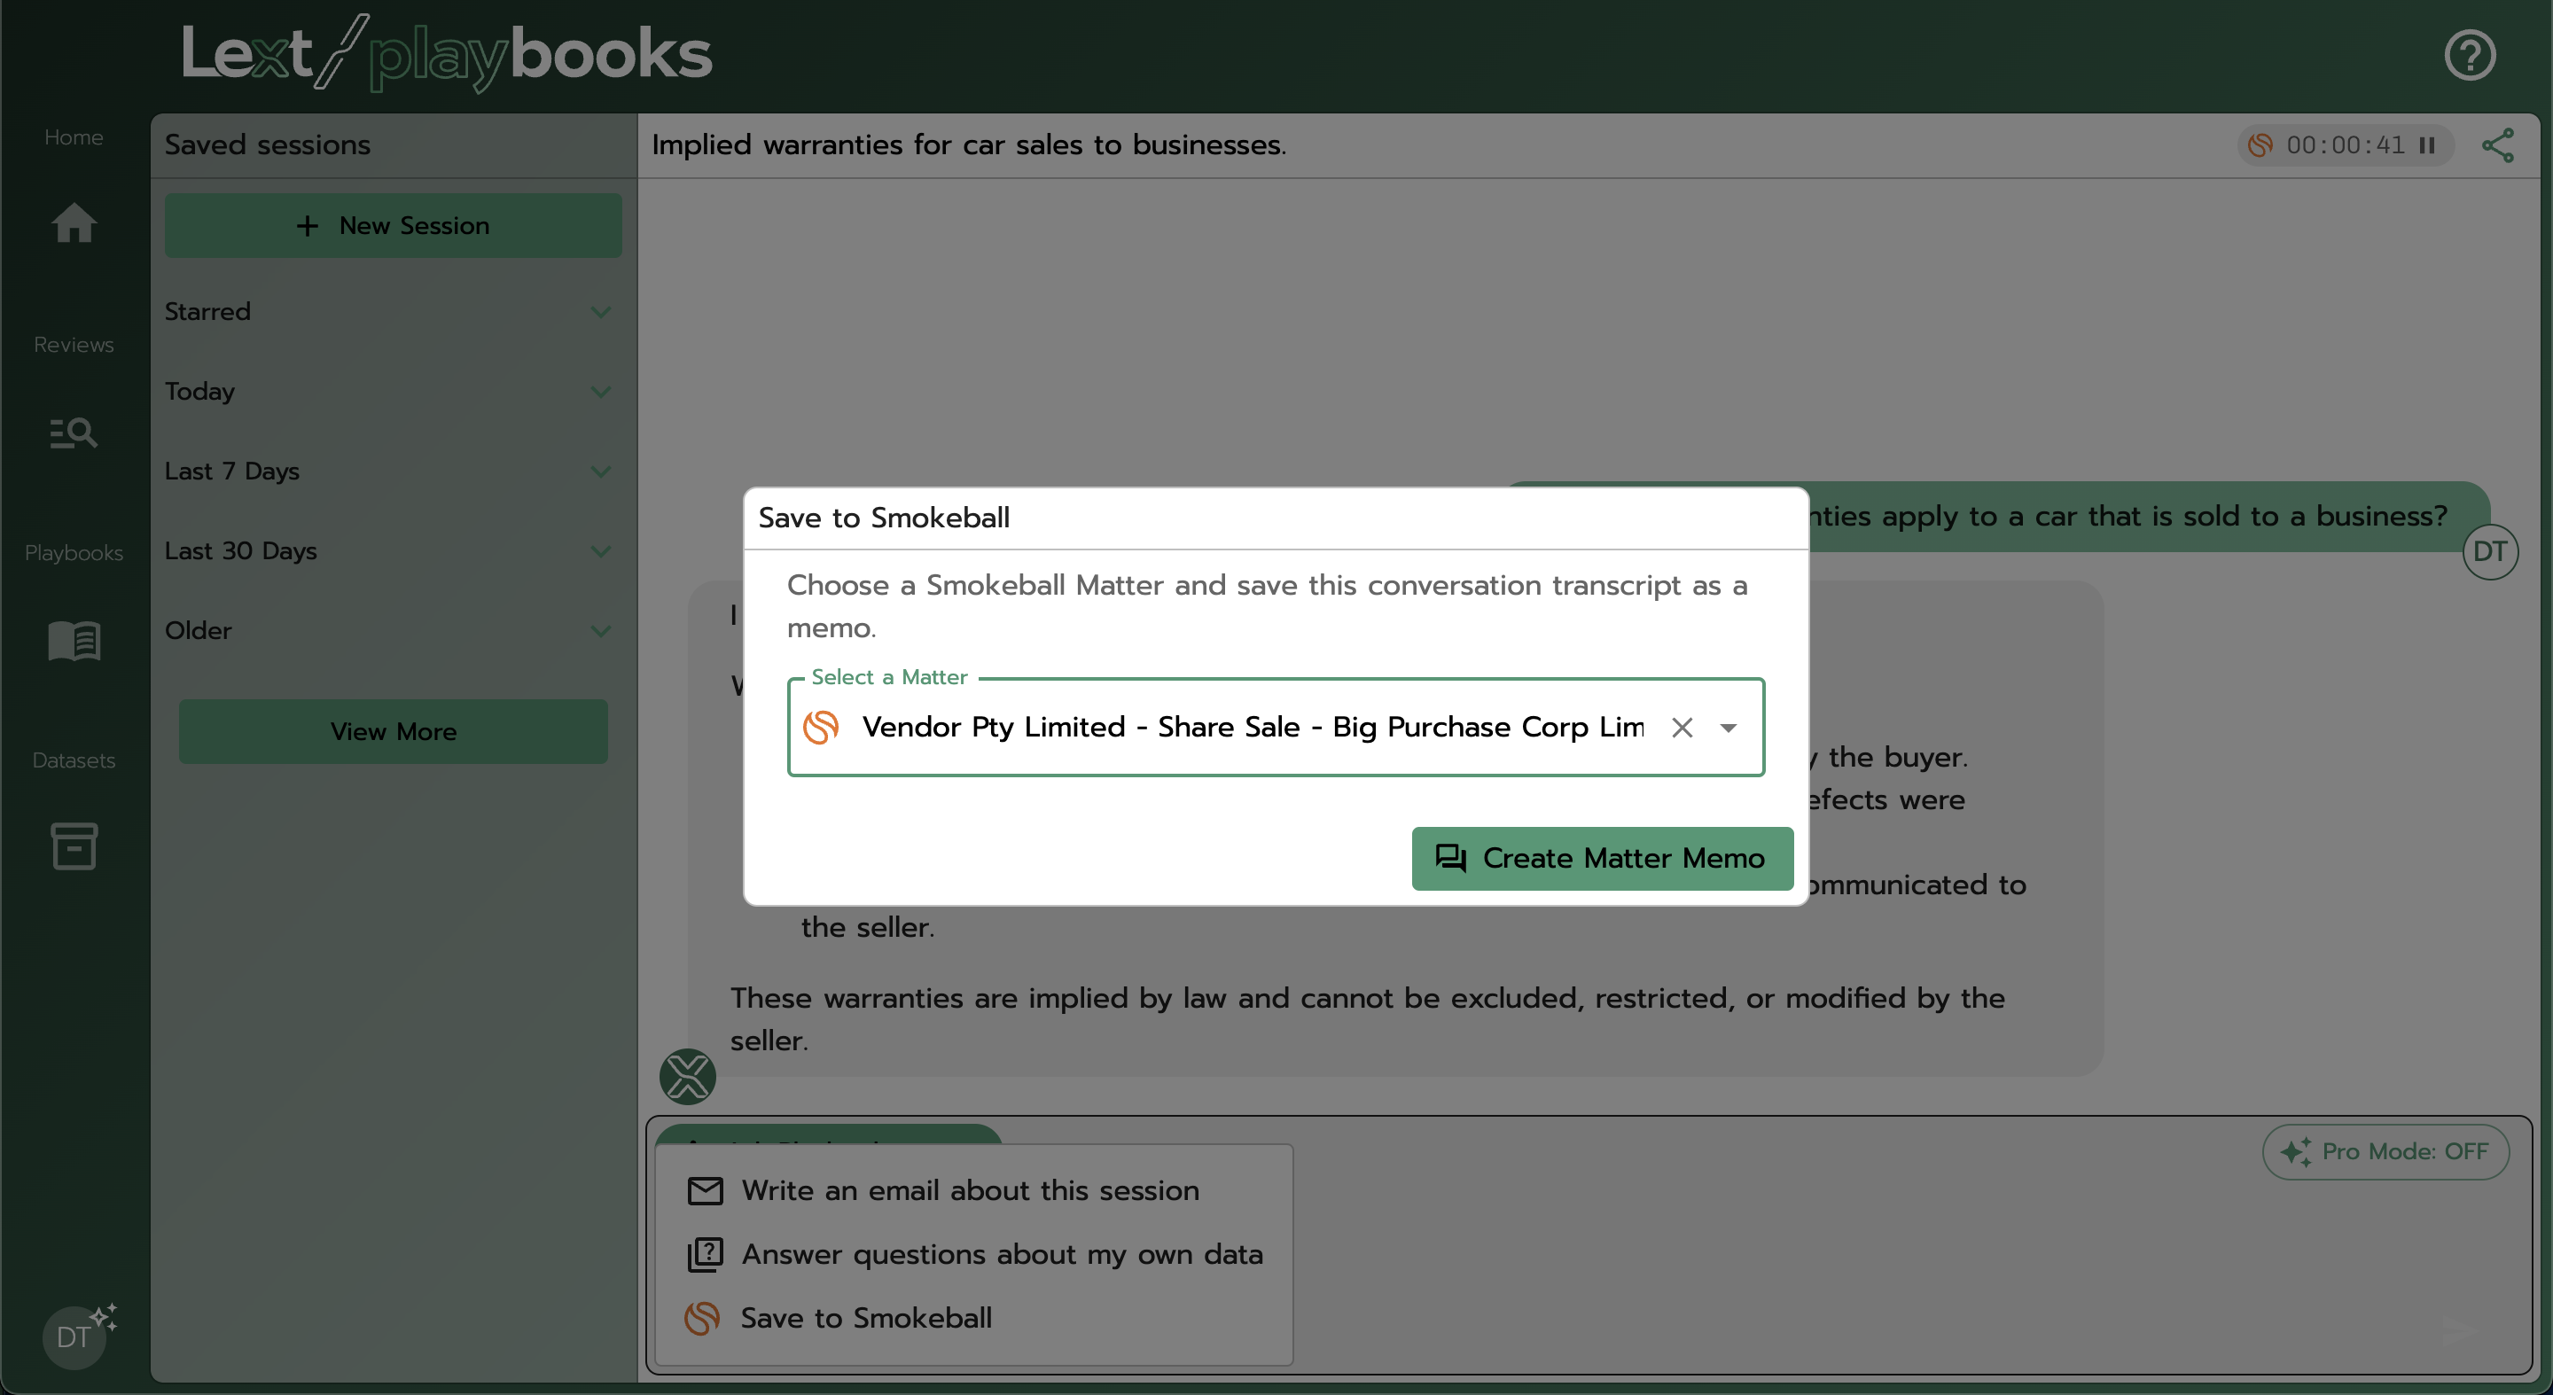Viewport: 2553px width, 1395px height.
Task: Select Answer questions about my own data
Action: coord(974,1254)
